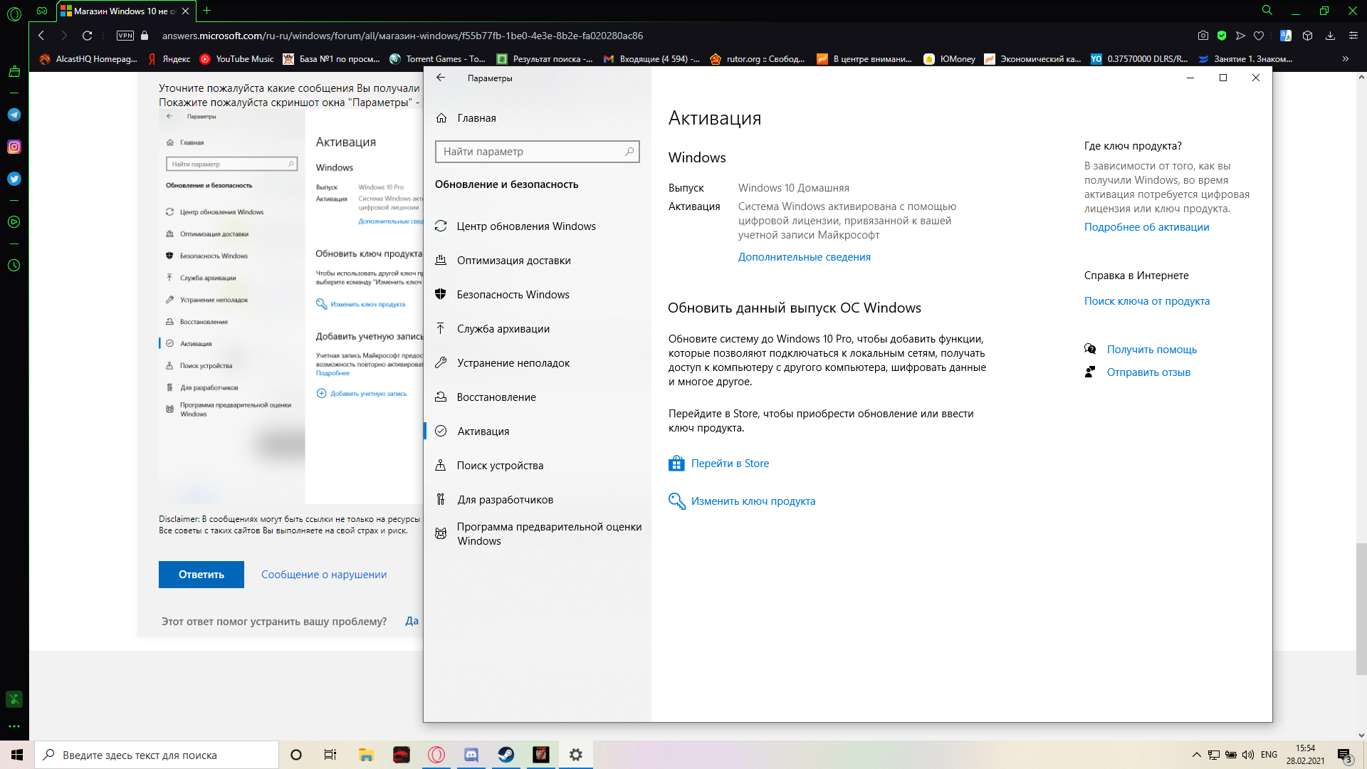Open downloads icon in browser toolbar
1367x769 pixels.
[1330, 36]
